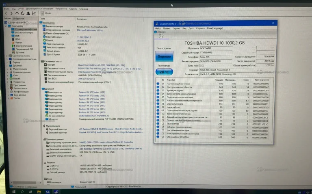Click the Отчёт report toolbar button
The width and height of the screenshot is (312, 194).
click(46, 13)
